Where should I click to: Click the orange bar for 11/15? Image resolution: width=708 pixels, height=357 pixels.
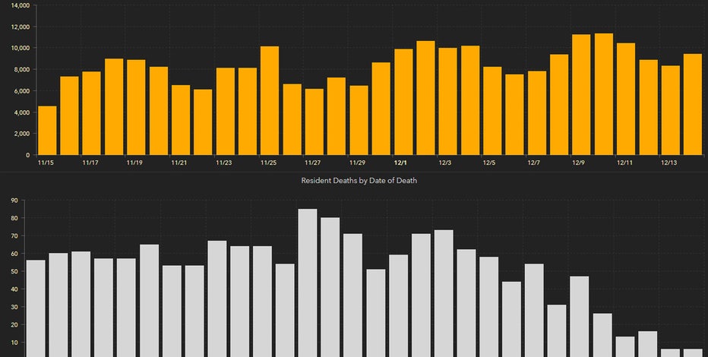pos(47,130)
